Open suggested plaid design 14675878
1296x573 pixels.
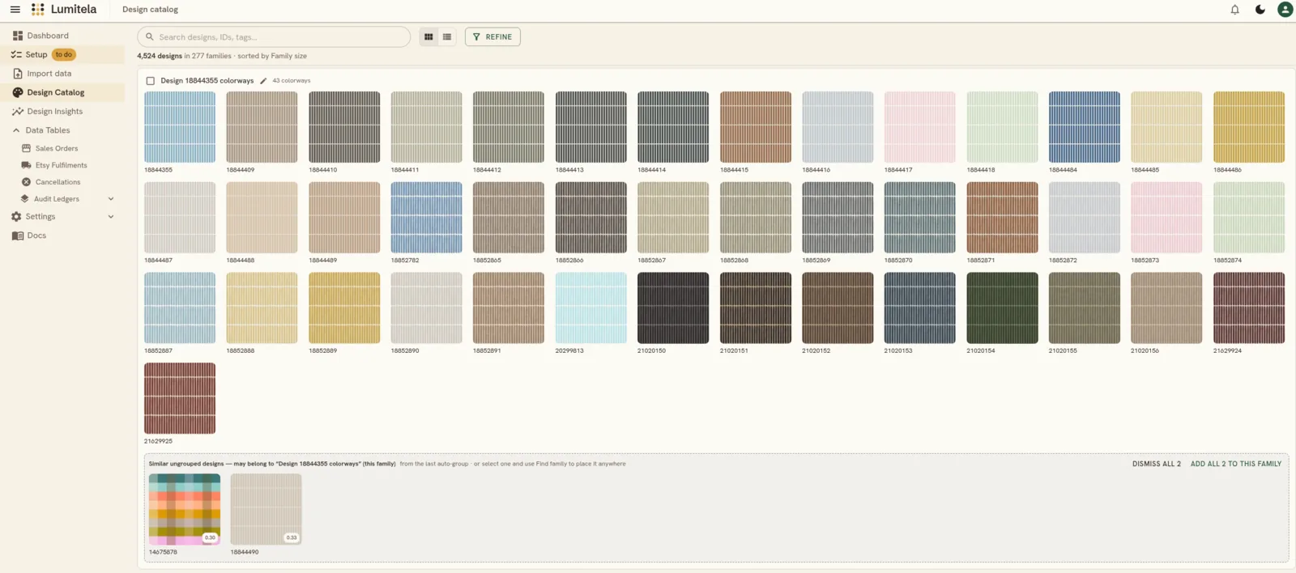pyautogui.click(x=185, y=509)
